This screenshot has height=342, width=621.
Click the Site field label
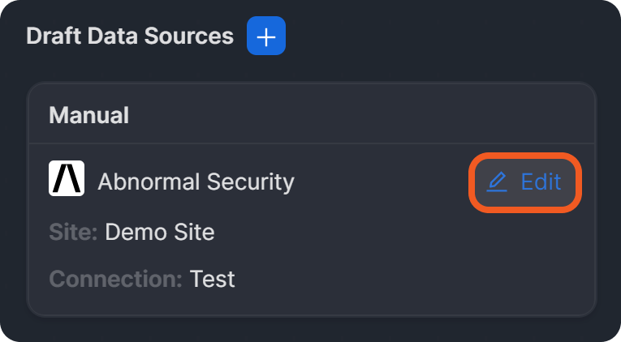73,233
